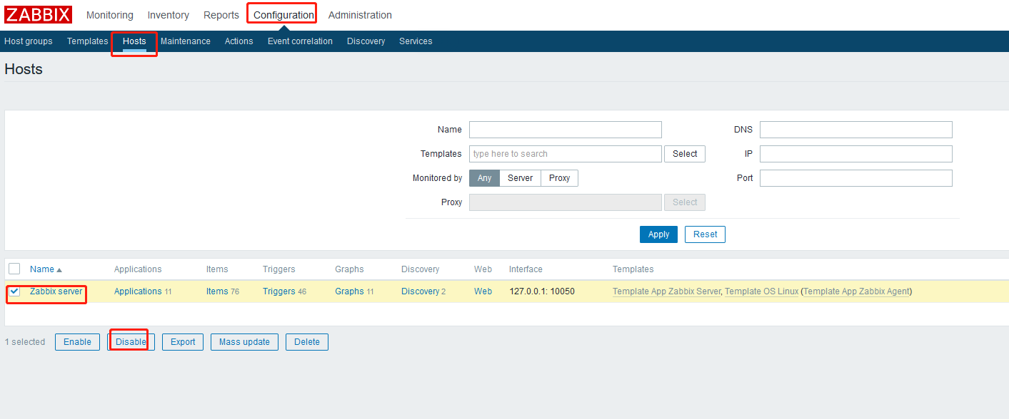Export the selected host
This screenshot has width=1009, height=419.
pyautogui.click(x=183, y=342)
